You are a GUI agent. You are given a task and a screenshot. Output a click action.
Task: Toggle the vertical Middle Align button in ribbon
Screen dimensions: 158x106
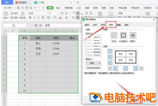click(78, 13)
